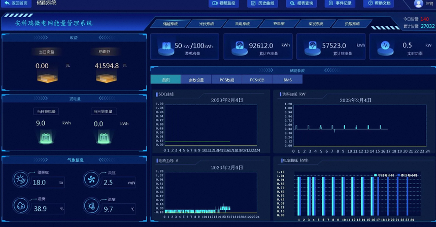Click the 2023年2月4日 date on SOC曲线
This screenshot has height=227, width=436.
pyautogui.click(x=227, y=100)
